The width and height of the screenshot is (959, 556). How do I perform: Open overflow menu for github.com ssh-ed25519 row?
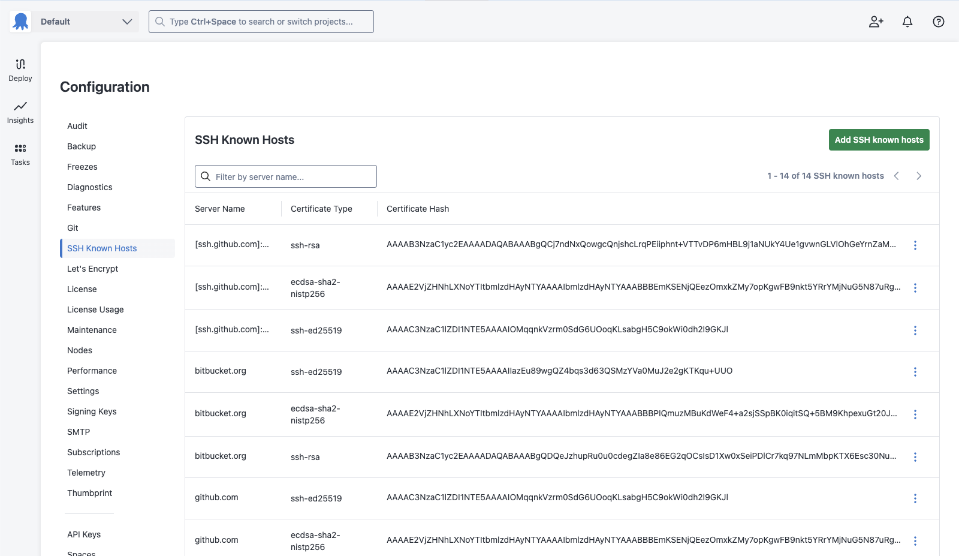point(915,498)
